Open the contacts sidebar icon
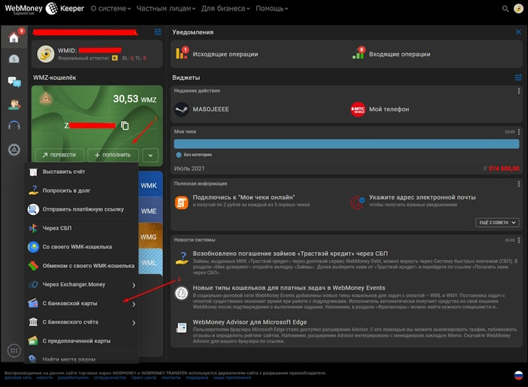The width and height of the screenshot is (528, 387). (14, 105)
